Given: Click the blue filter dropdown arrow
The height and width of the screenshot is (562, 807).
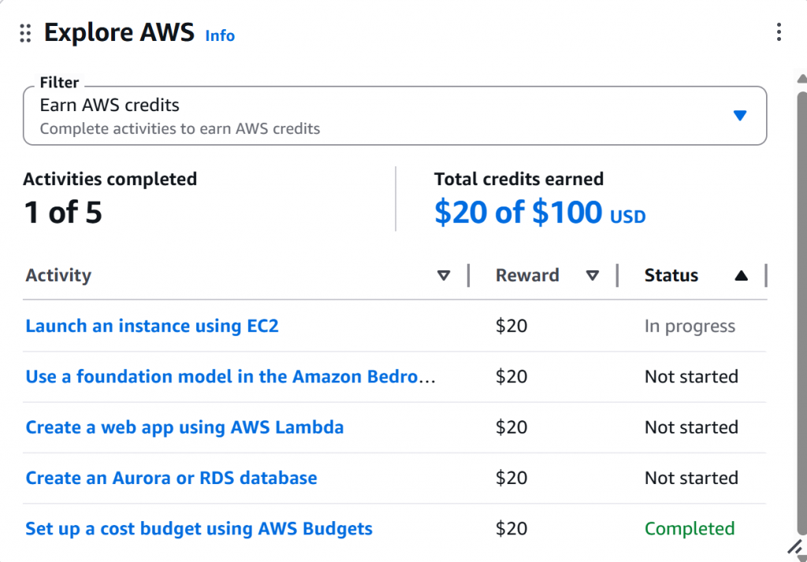Looking at the screenshot, I should [x=739, y=116].
